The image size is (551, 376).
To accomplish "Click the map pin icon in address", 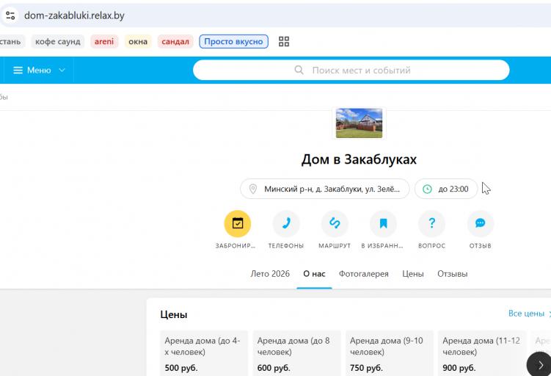I will pos(252,189).
